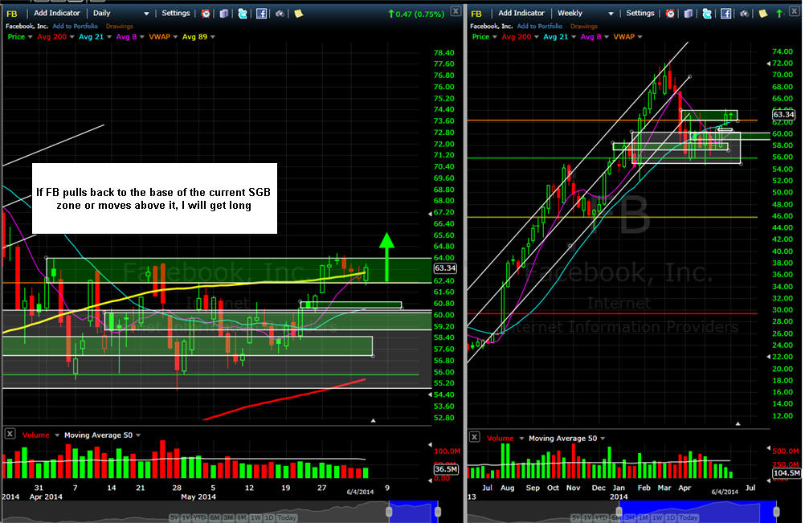Grab right range handle in Daily navigator
Screen dimensions: 805x523
tap(438, 512)
